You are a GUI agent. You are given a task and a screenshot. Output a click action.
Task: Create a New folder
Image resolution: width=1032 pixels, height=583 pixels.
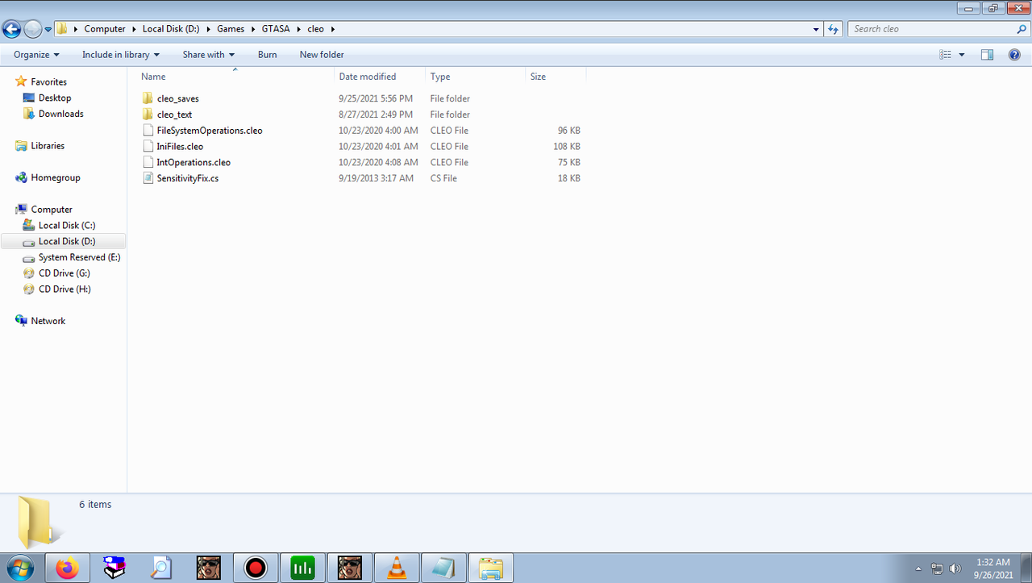point(322,55)
